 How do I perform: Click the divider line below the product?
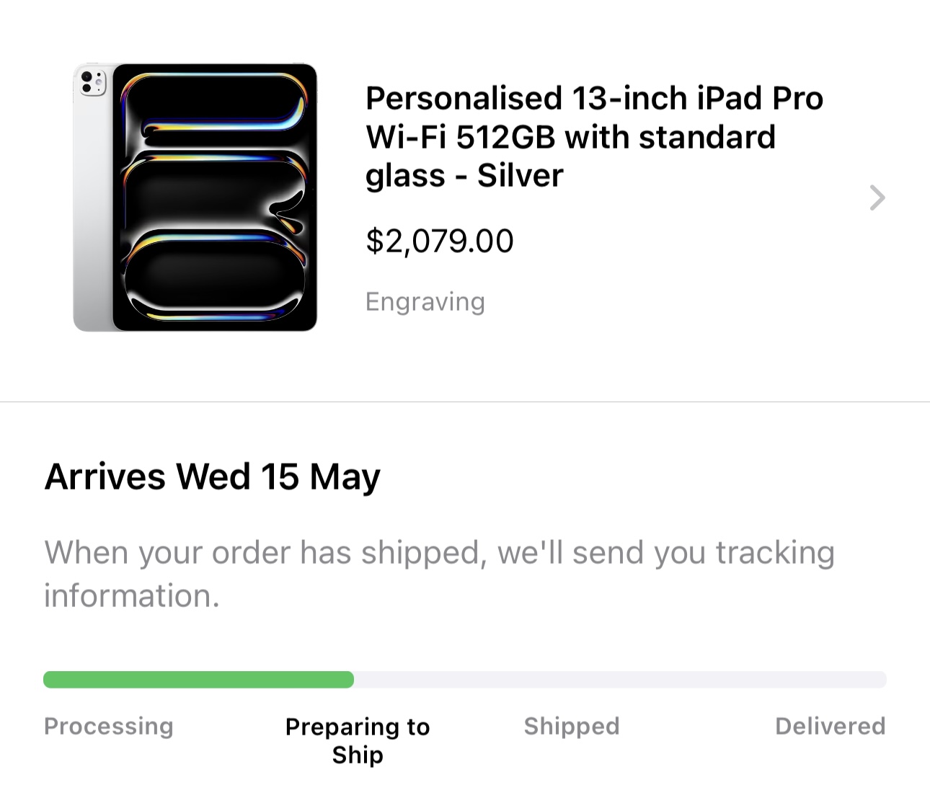coord(465,402)
